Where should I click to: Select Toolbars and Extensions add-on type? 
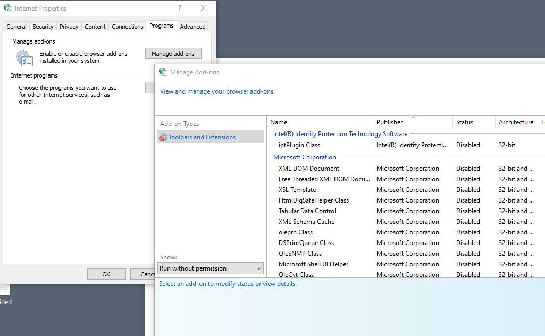[202, 137]
